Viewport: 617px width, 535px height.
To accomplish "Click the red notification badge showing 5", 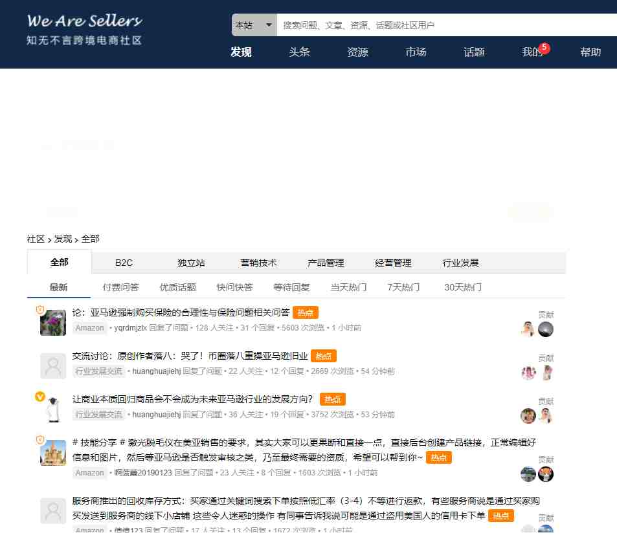I will (x=544, y=48).
